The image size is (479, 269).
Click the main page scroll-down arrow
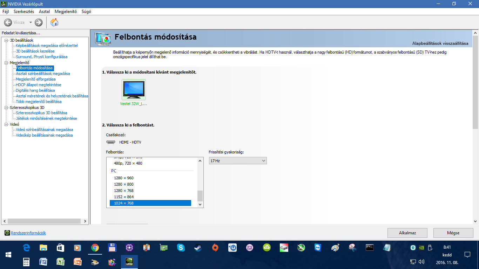tap(475, 221)
